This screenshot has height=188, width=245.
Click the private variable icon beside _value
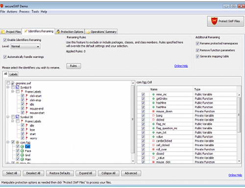[x=153, y=158]
